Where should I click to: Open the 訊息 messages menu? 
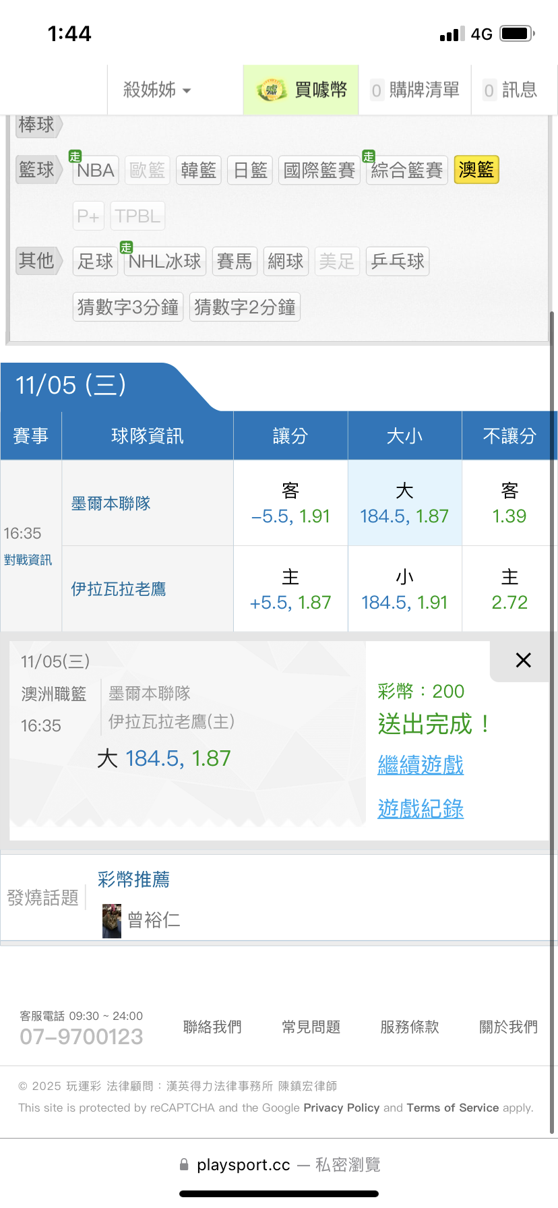pyautogui.click(x=511, y=90)
